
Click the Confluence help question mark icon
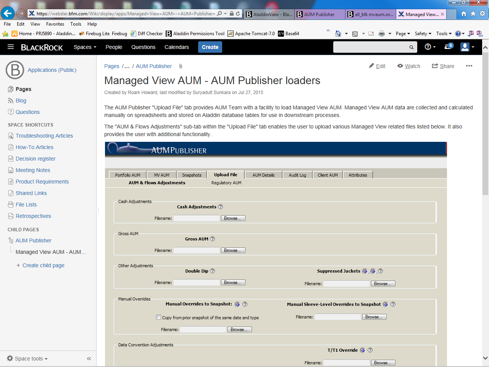point(428,47)
